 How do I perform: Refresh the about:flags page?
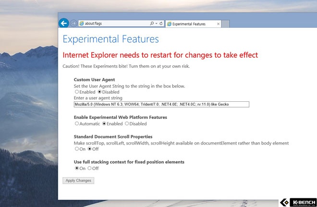(x=161, y=24)
